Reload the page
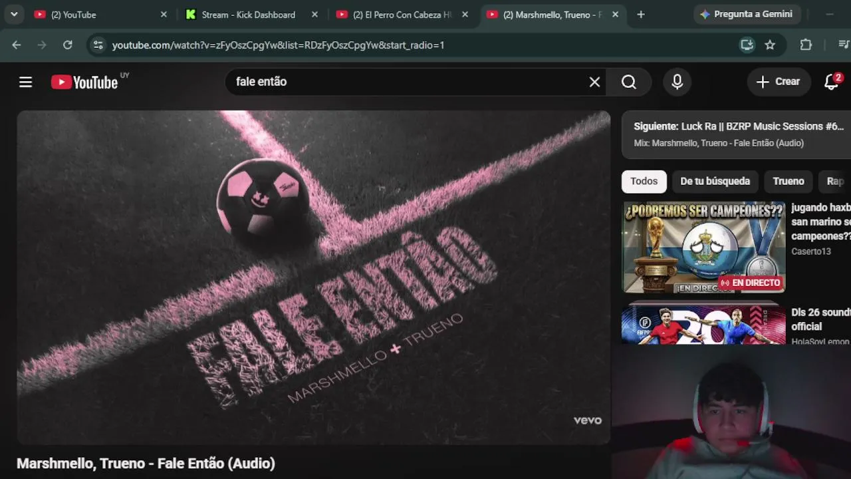This screenshot has height=479, width=851. pyautogui.click(x=67, y=45)
